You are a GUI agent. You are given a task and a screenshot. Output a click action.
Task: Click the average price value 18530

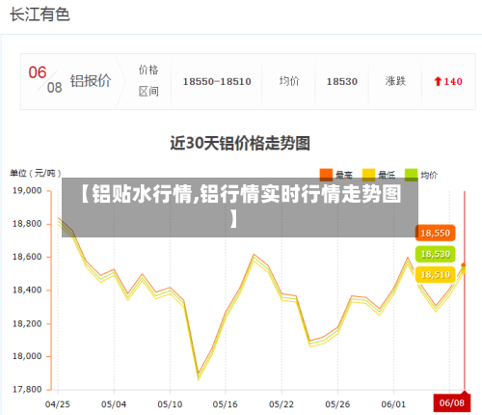click(x=342, y=82)
